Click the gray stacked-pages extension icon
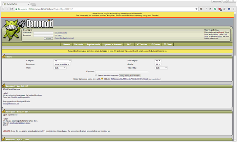This screenshot has height=142, width=237. click(224, 9)
